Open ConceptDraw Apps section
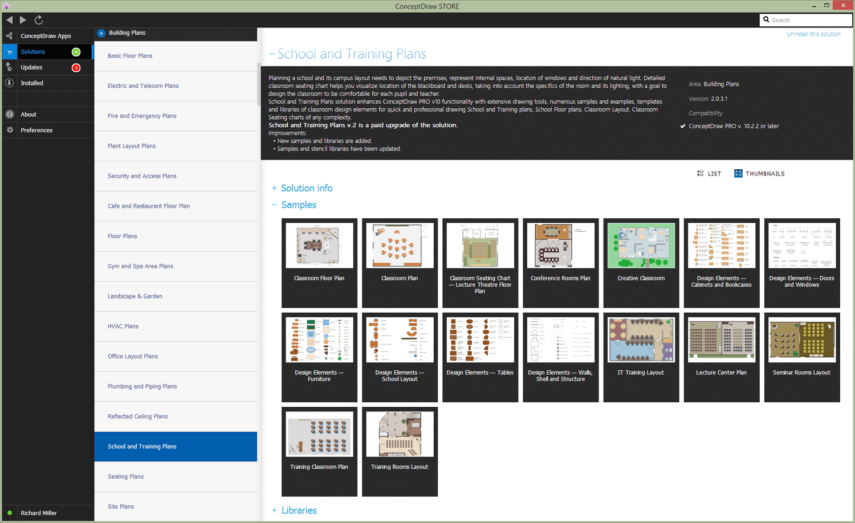The height and width of the screenshot is (523, 855). click(x=46, y=36)
